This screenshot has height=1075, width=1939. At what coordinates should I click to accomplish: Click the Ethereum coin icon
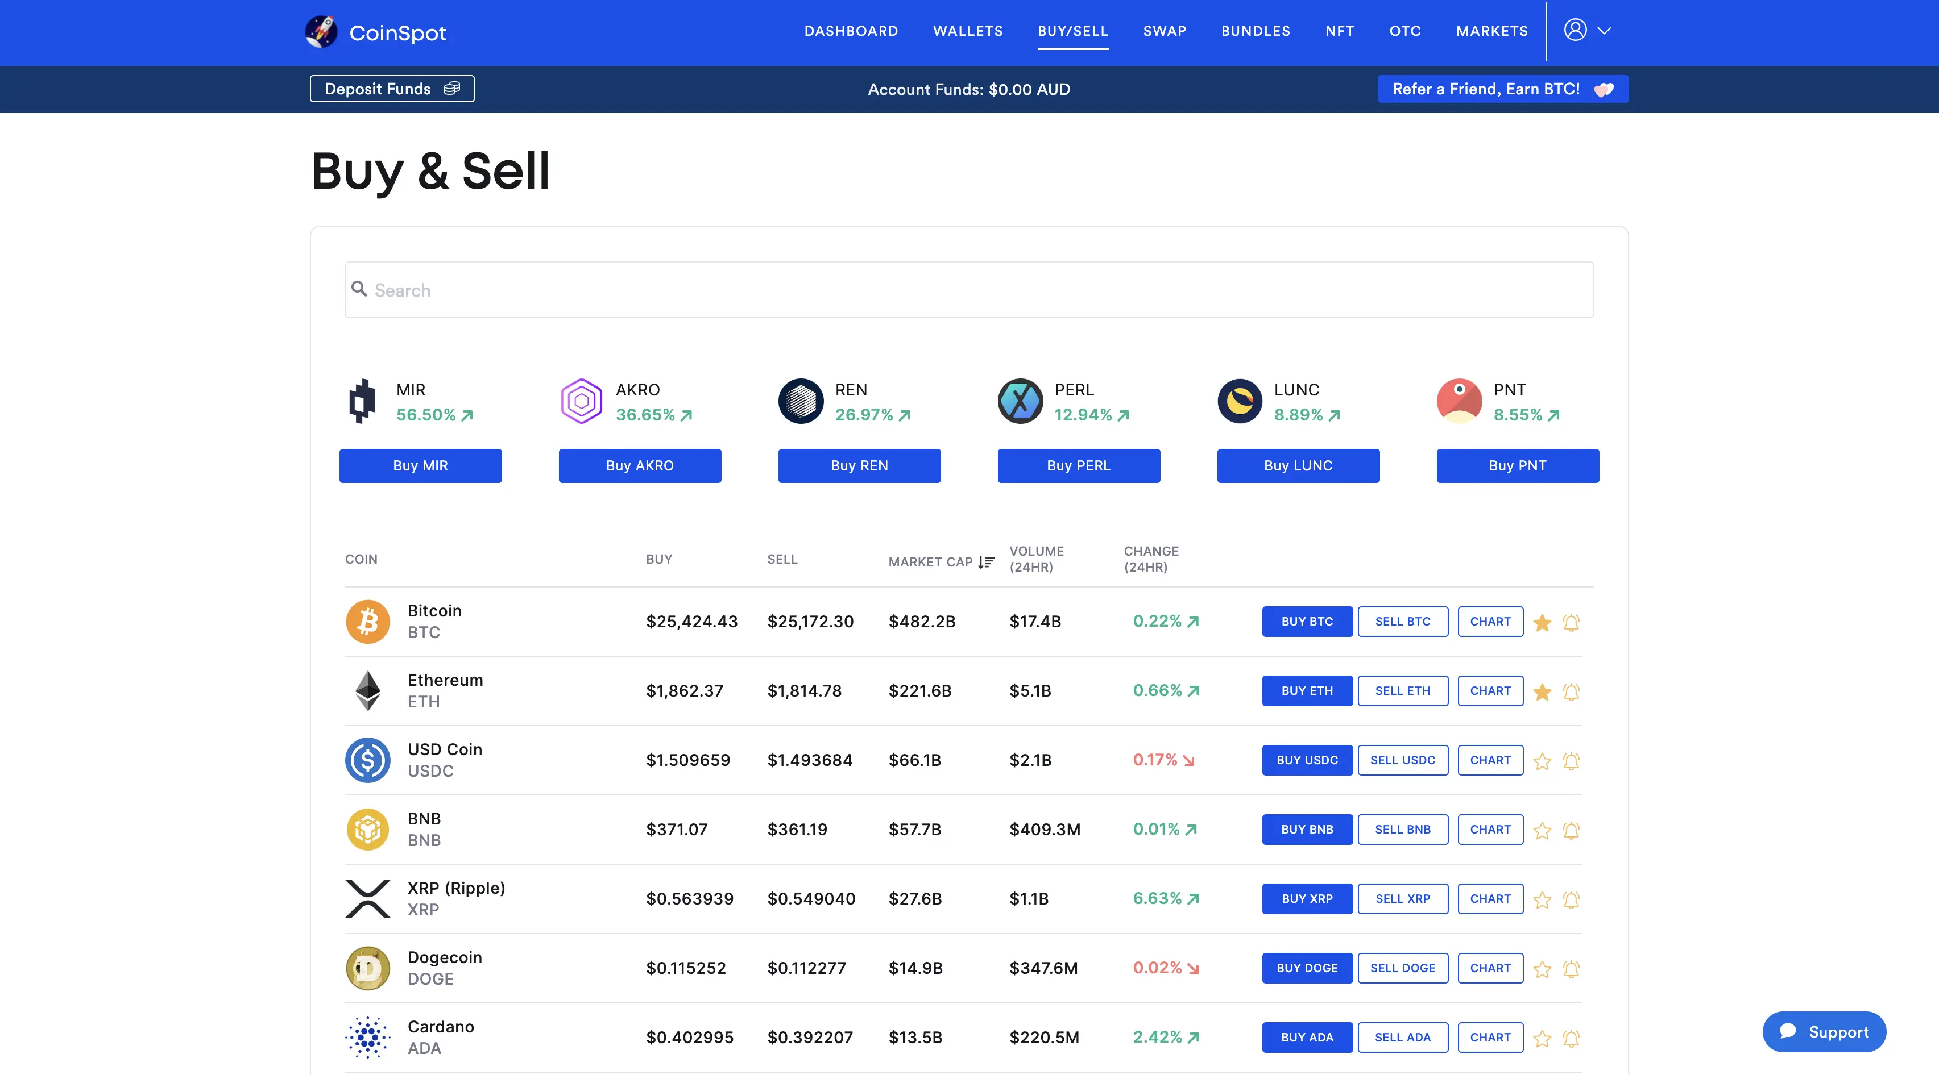click(367, 690)
